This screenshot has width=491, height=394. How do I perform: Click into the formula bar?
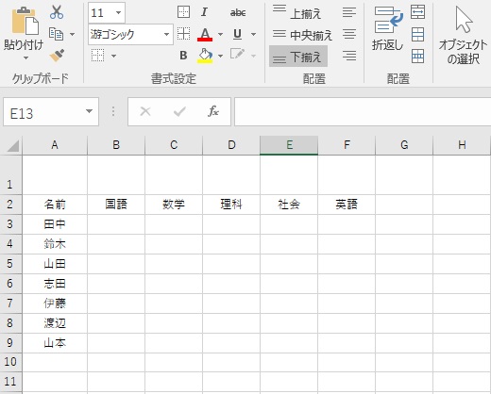363,112
